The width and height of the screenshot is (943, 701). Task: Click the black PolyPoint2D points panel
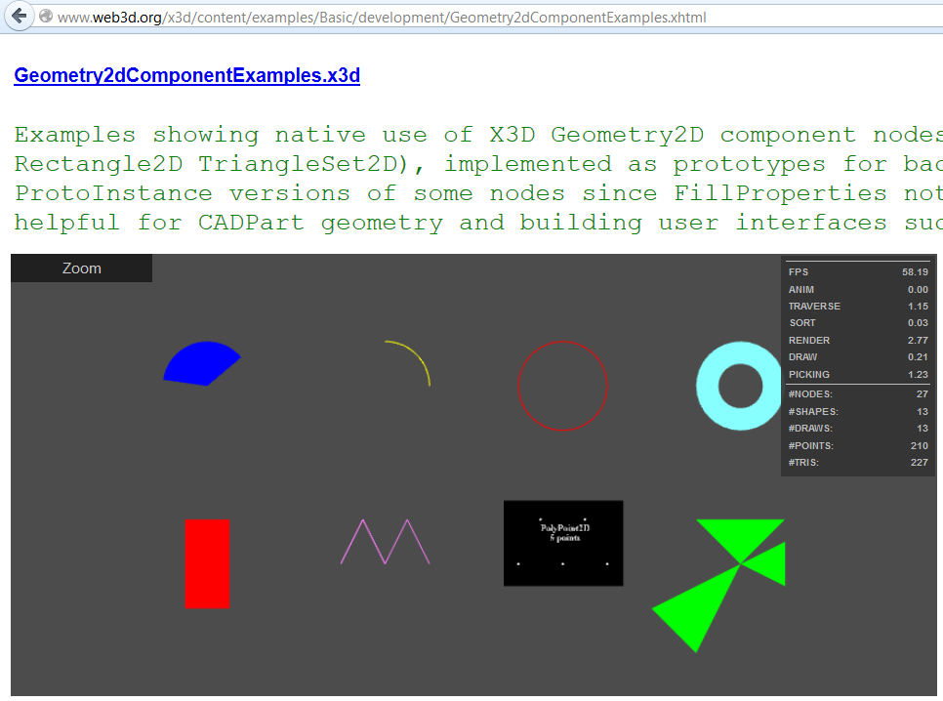(x=563, y=544)
